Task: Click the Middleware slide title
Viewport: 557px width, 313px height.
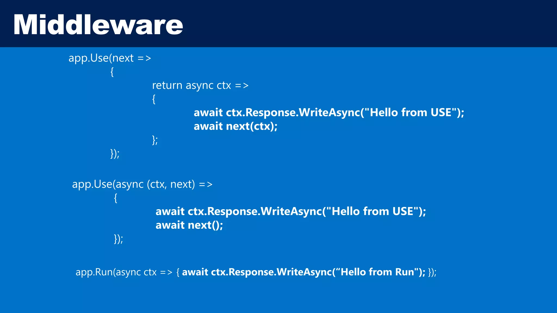Action: pyautogui.click(x=98, y=24)
